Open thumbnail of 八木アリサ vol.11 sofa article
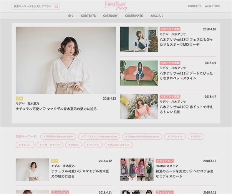232x194 pixels. [139, 73]
